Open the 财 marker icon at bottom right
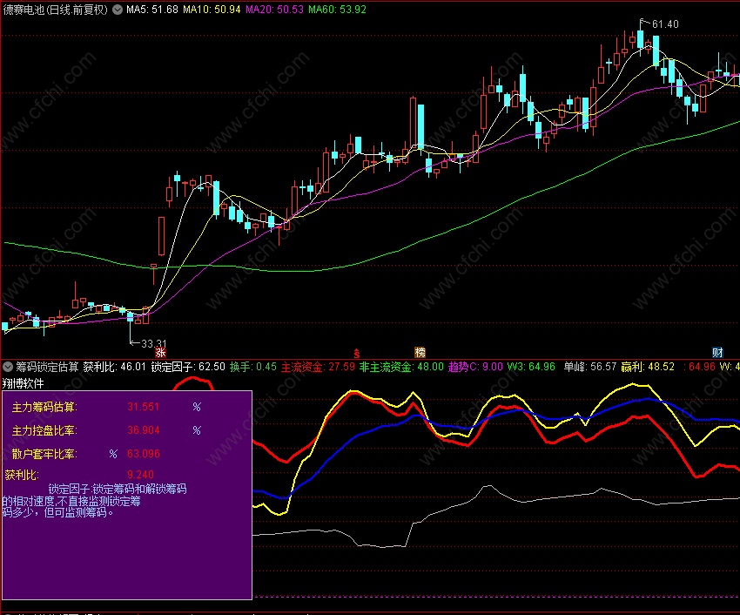Viewport: 740px width, 615px height. [x=717, y=353]
